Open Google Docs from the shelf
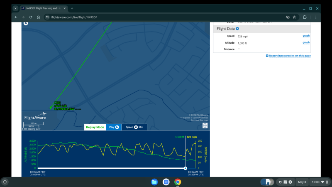 point(166,182)
